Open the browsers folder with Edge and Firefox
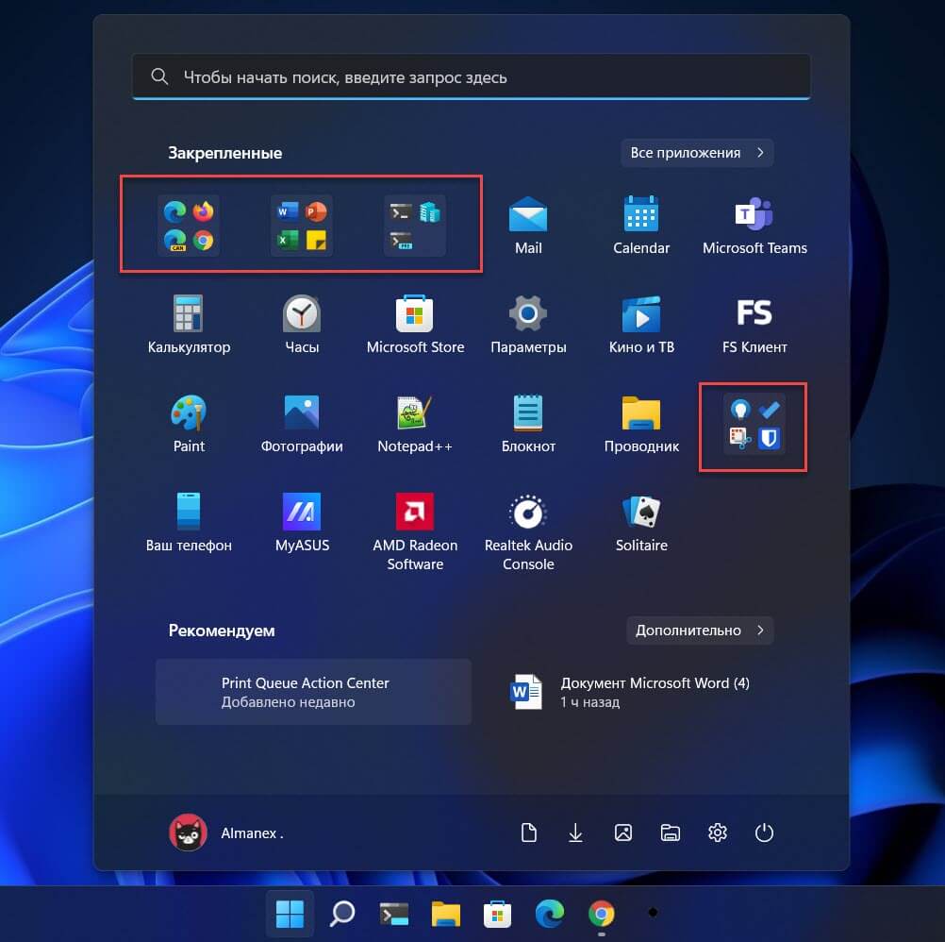This screenshot has height=942, width=945. [x=189, y=225]
